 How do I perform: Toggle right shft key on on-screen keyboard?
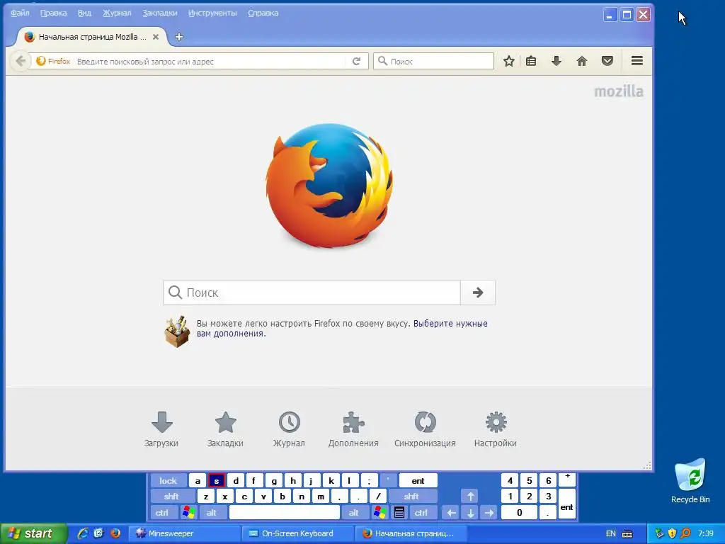point(411,497)
